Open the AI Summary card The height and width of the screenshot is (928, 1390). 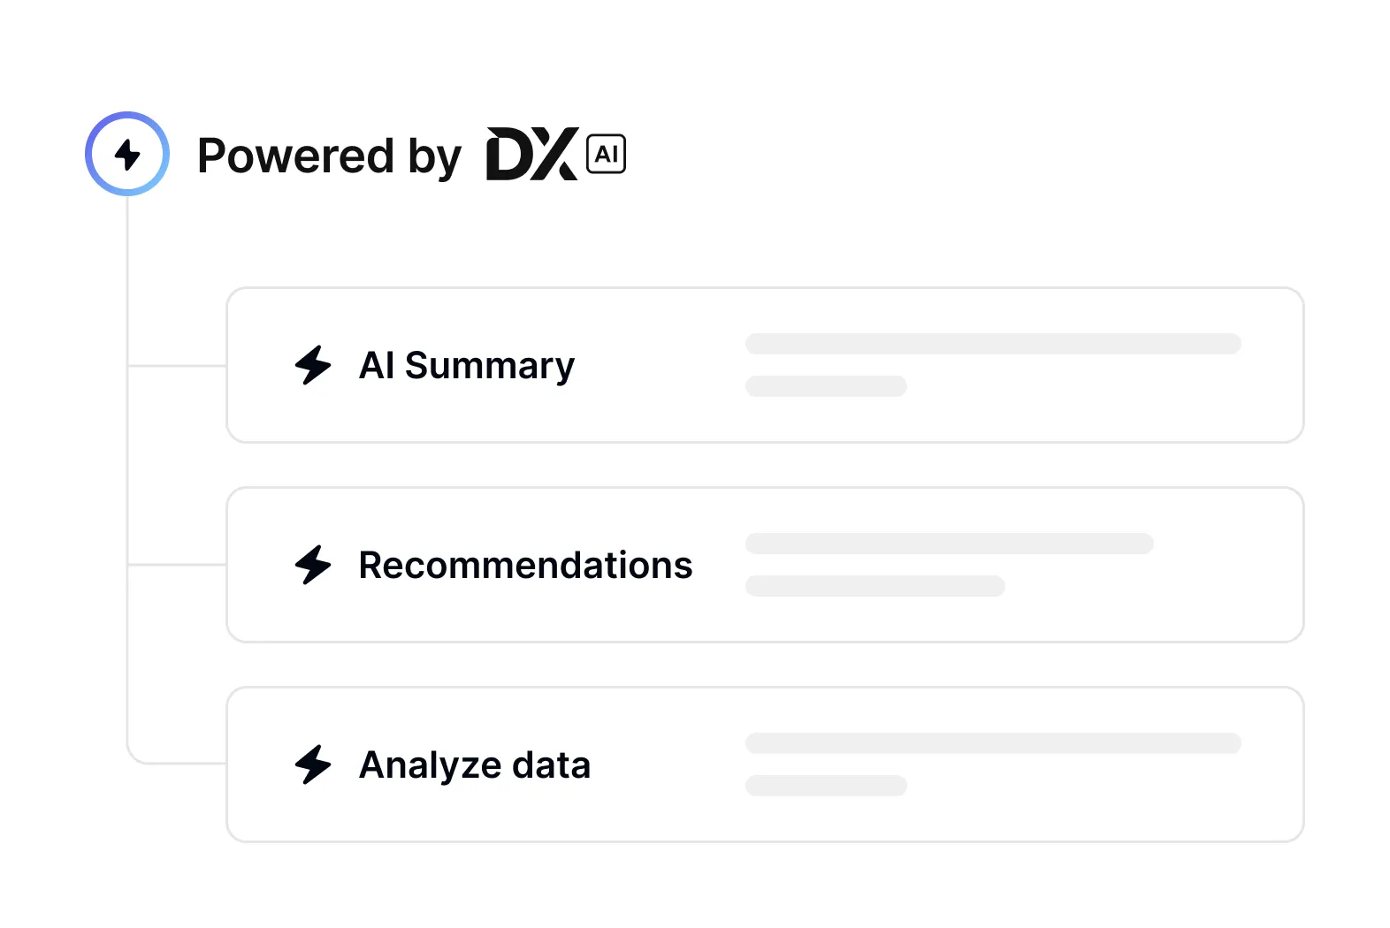point(765,365)
